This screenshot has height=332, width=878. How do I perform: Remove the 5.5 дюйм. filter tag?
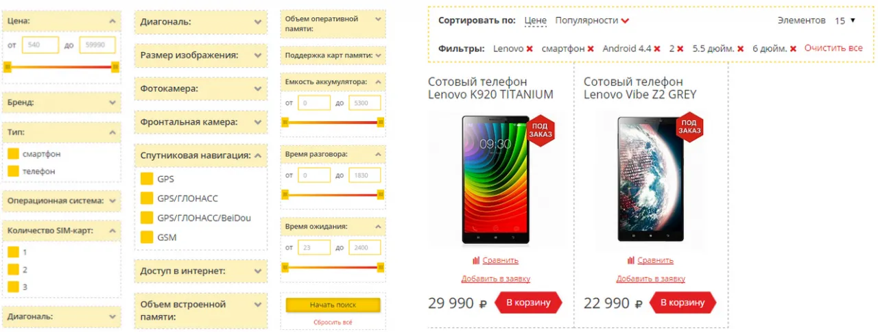click(740, 49)
